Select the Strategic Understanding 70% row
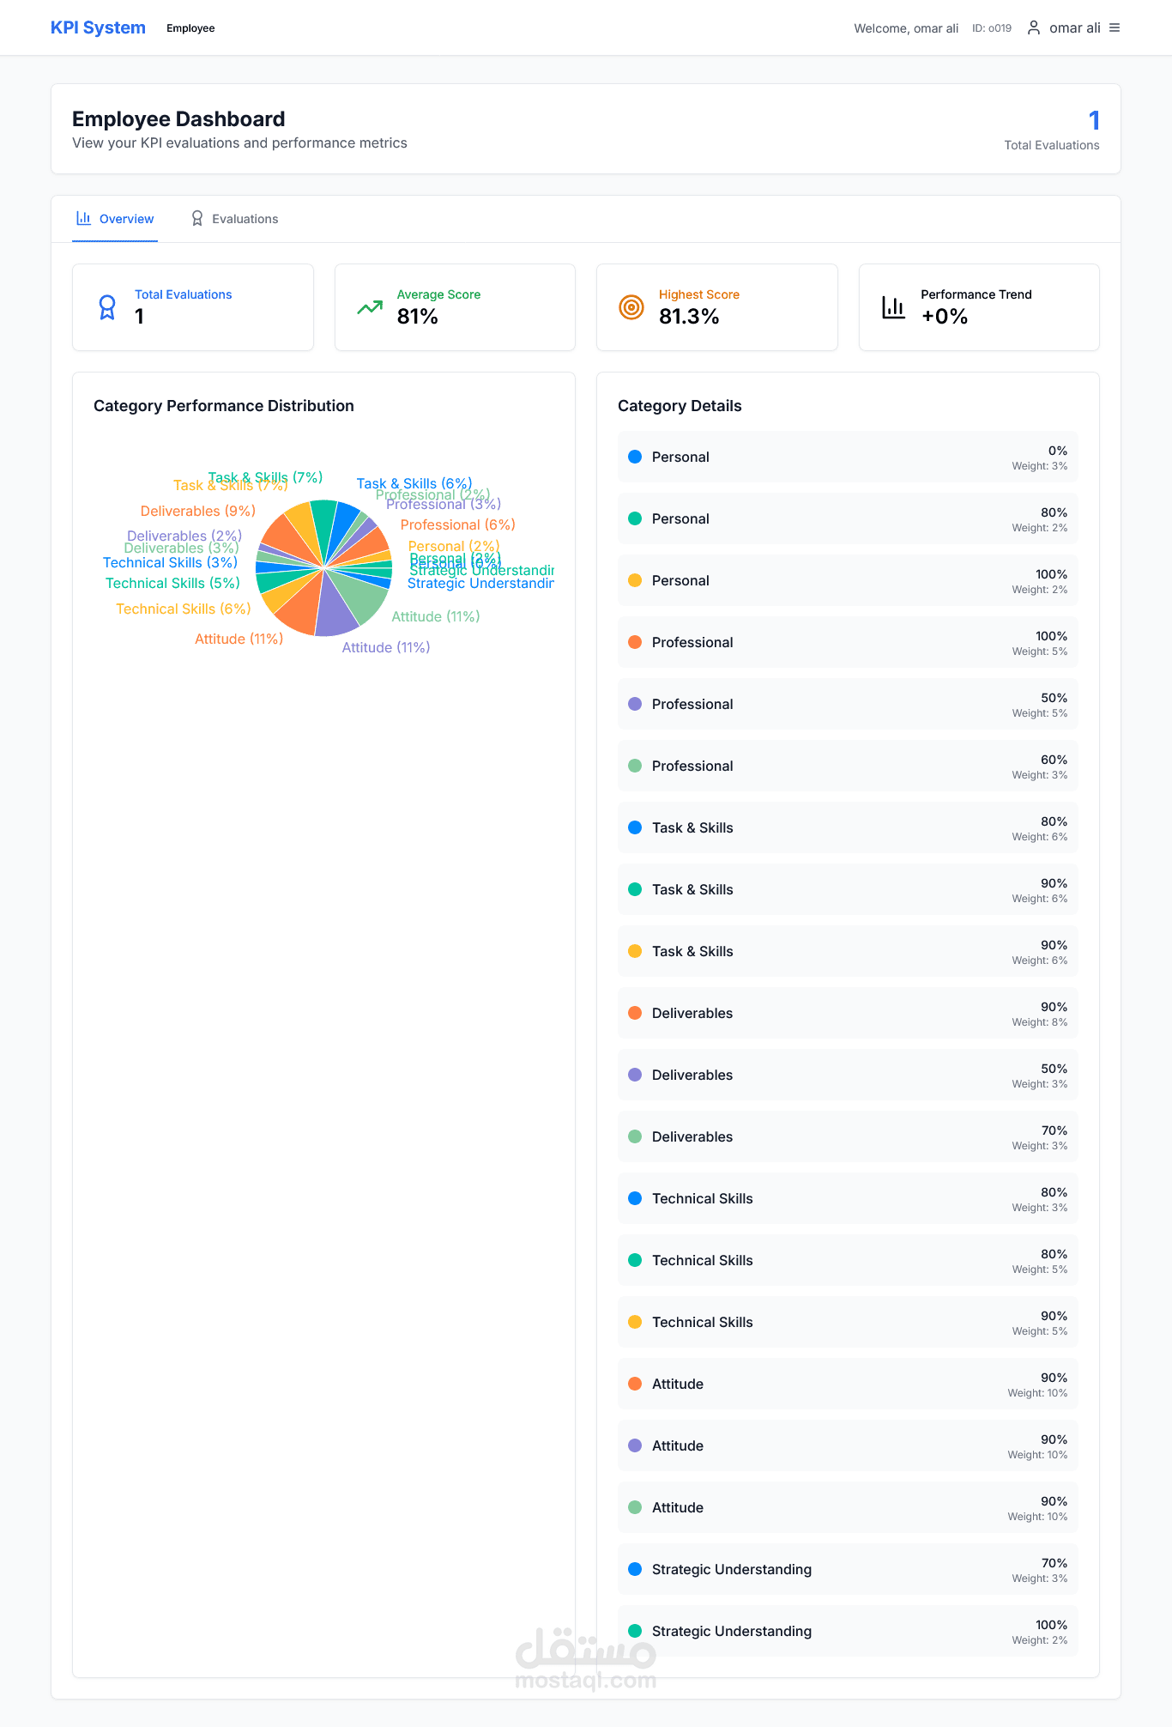This screenshot has width=1172, height=1727. click(848, 1569)
